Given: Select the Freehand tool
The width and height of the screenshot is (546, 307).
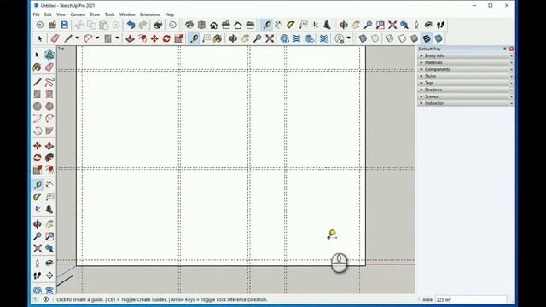Looking at the screenshot, I should pyautogui.click(x=49, y=82).
